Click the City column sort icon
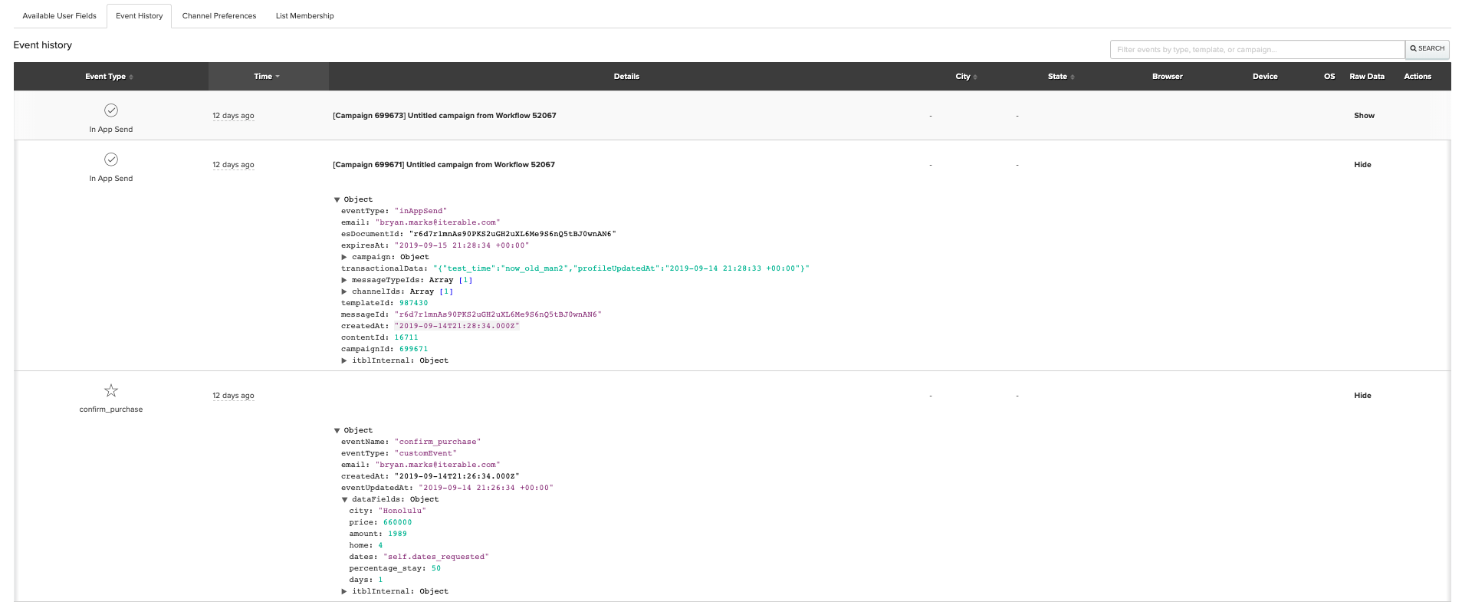 [x=975, y=77]
